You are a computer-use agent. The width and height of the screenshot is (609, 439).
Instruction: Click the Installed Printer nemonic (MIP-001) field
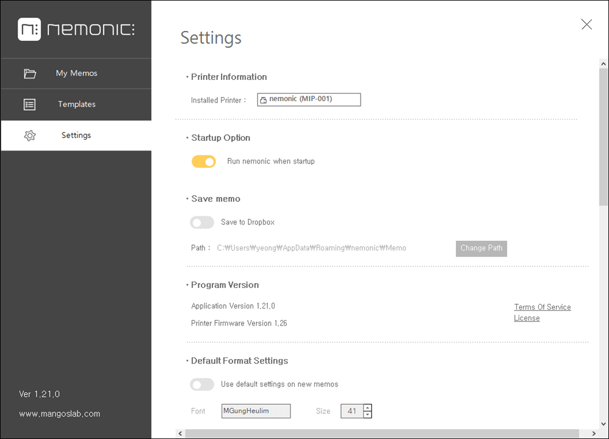coord(309,99)
